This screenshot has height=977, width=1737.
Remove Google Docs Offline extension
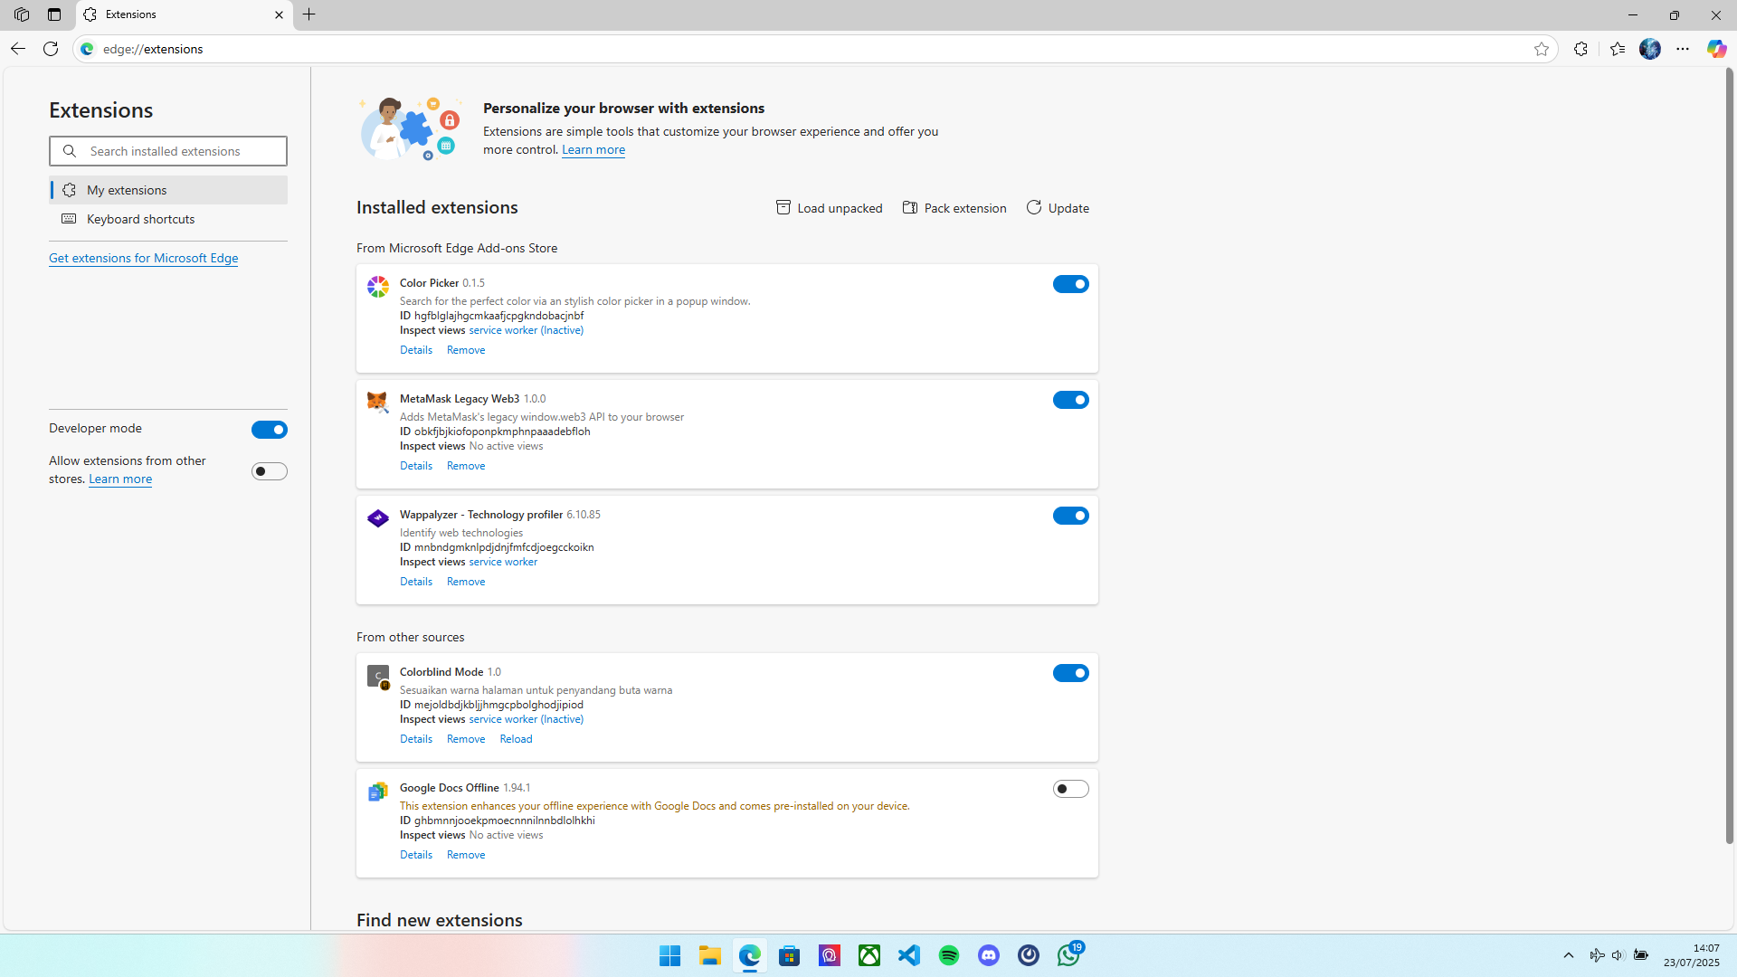coord(466,855)
